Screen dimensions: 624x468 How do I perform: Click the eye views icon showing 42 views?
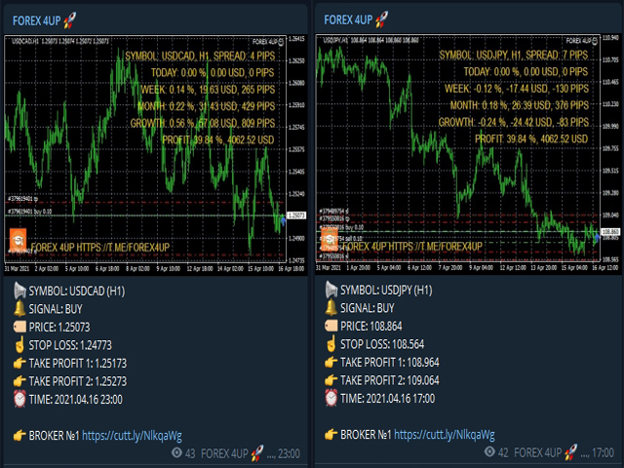[x=488, y=453]
